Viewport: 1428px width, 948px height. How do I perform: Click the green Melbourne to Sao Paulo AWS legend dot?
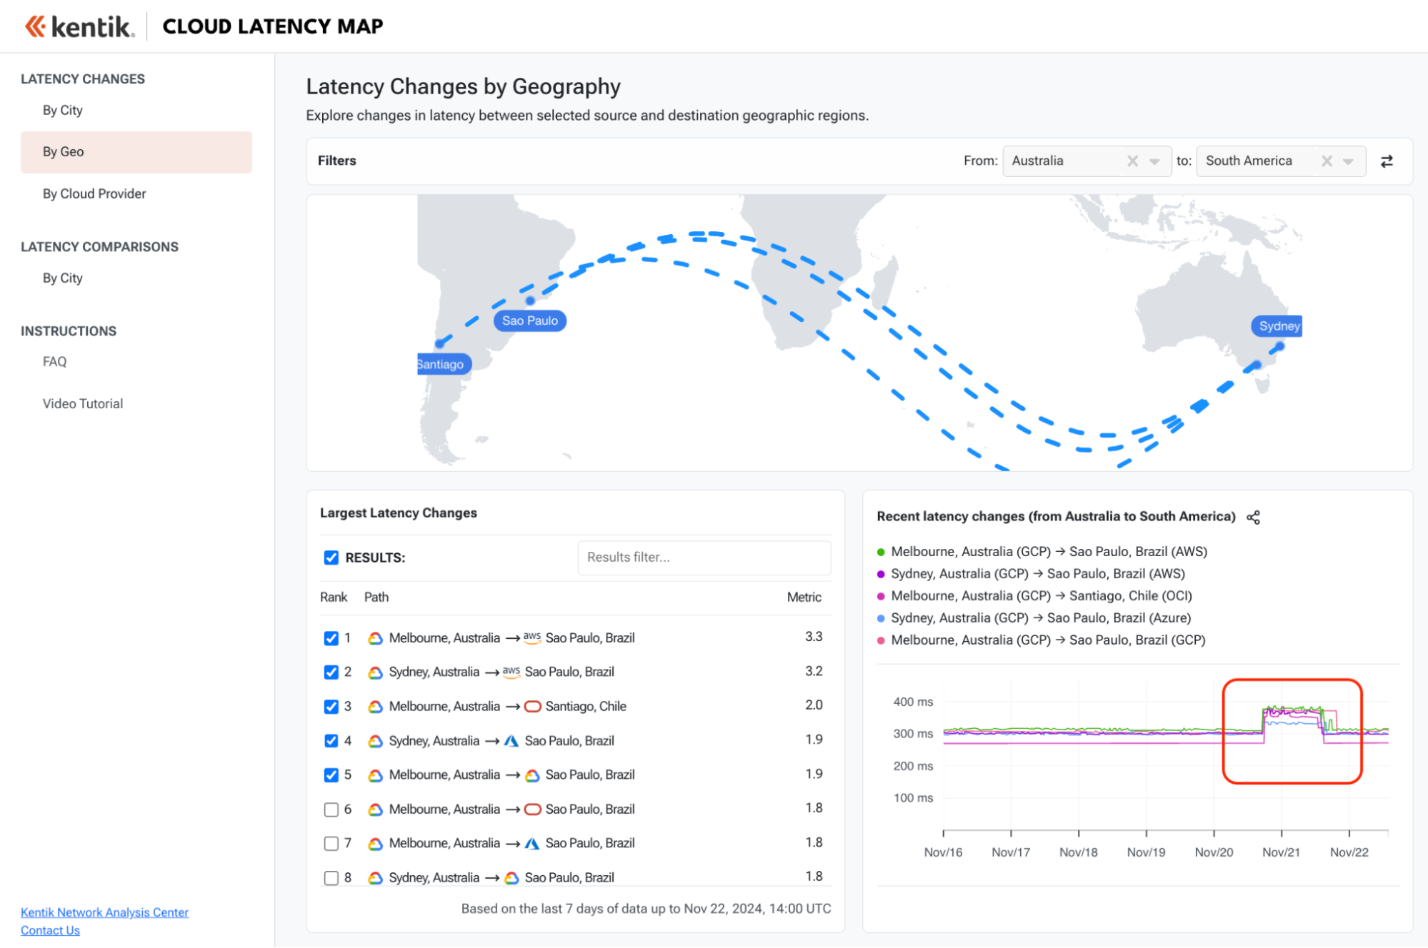point(881,552)
